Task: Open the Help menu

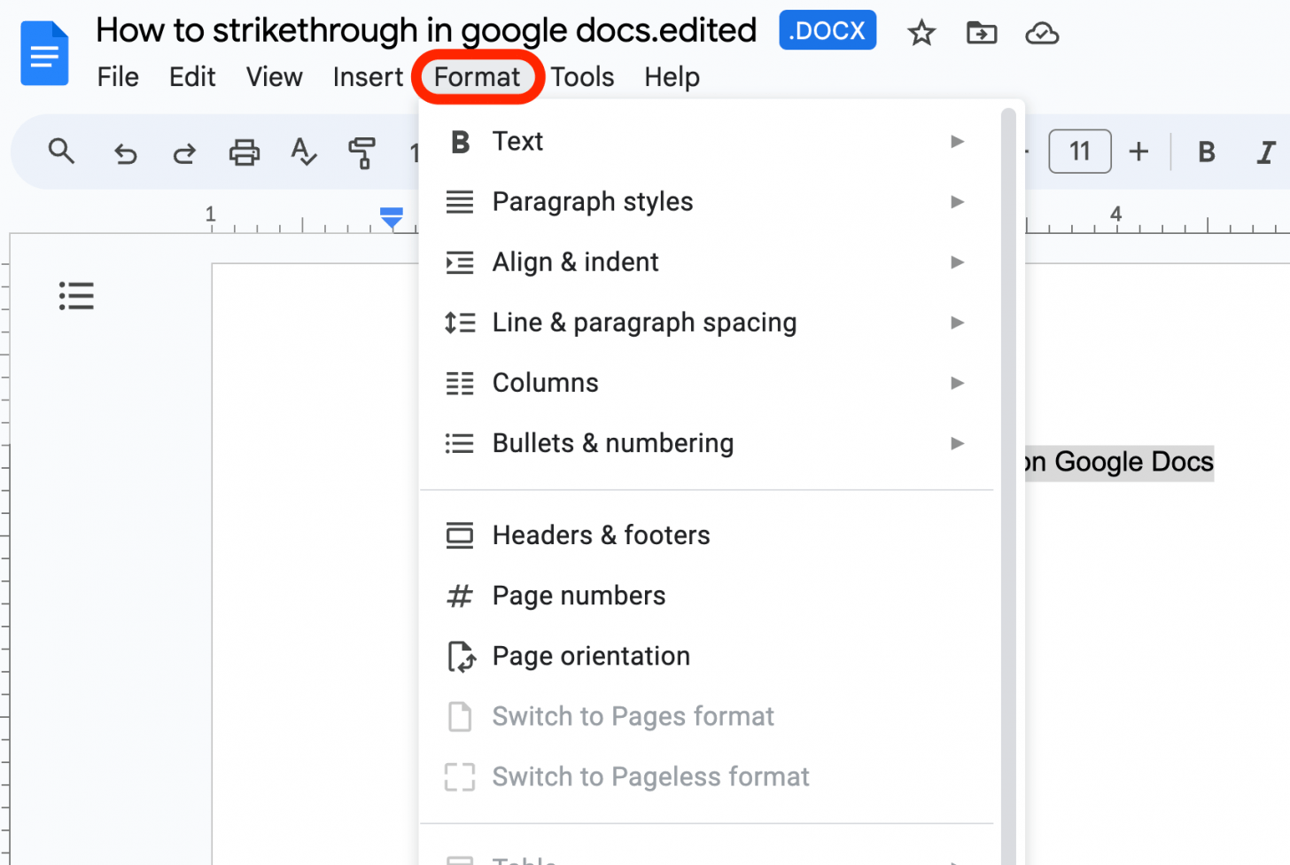Action: 672,77
